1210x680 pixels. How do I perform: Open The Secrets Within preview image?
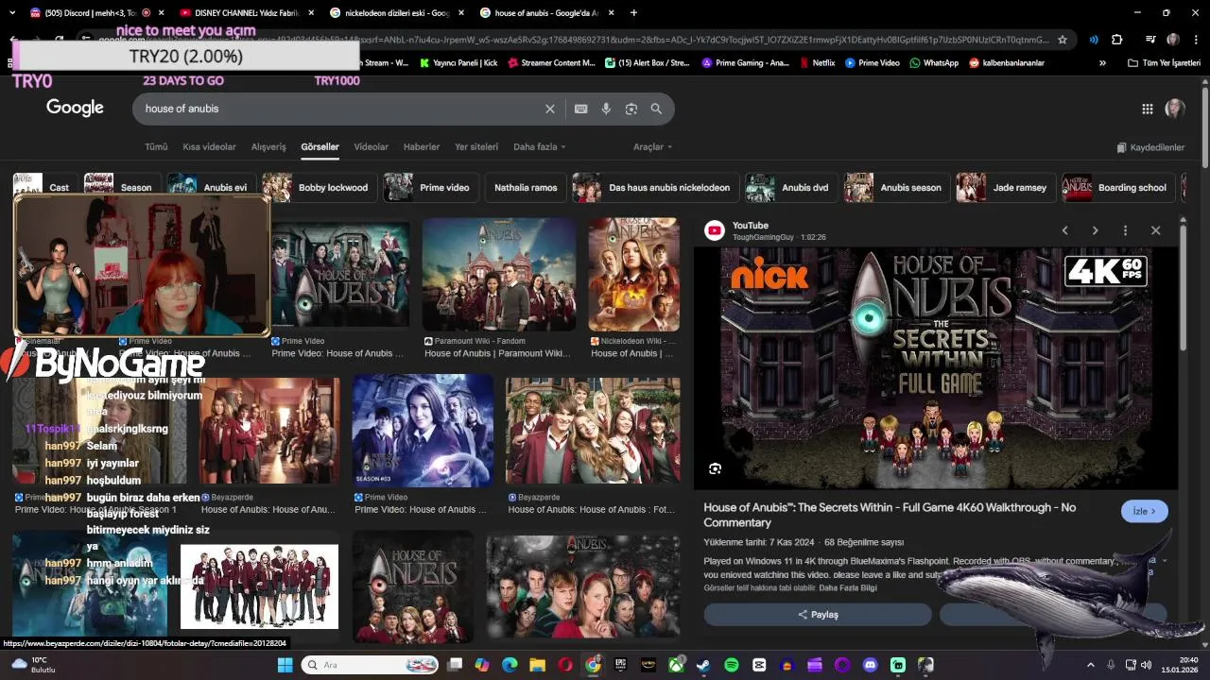click(937, 368)
